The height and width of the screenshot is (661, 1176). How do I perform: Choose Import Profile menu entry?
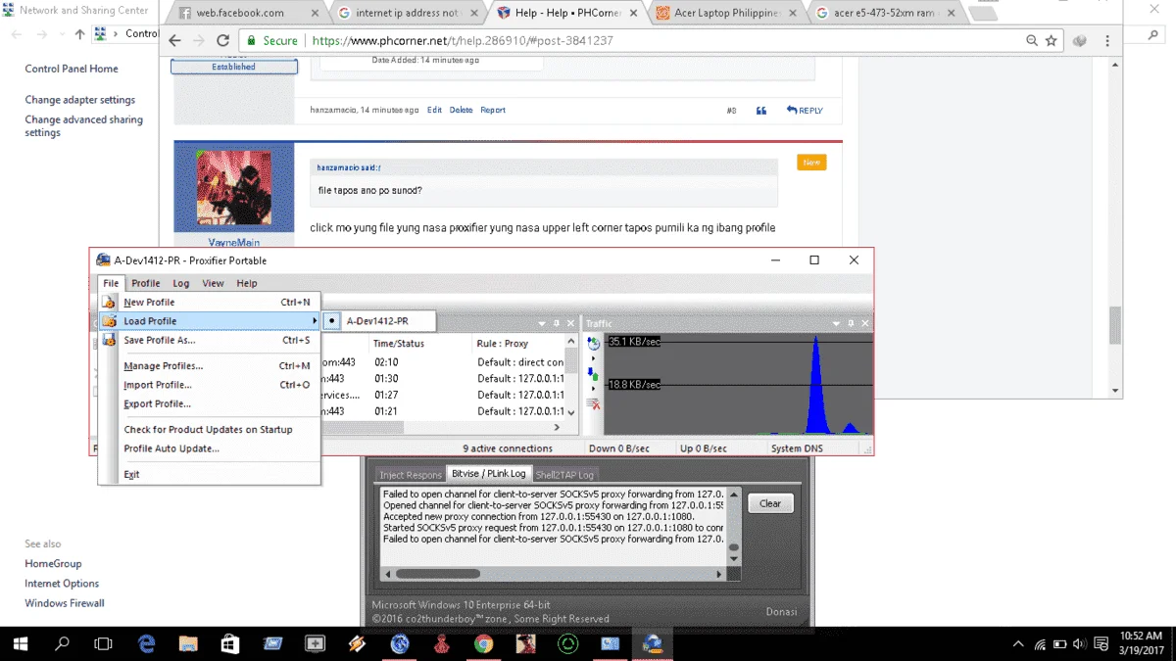[208, 385]
